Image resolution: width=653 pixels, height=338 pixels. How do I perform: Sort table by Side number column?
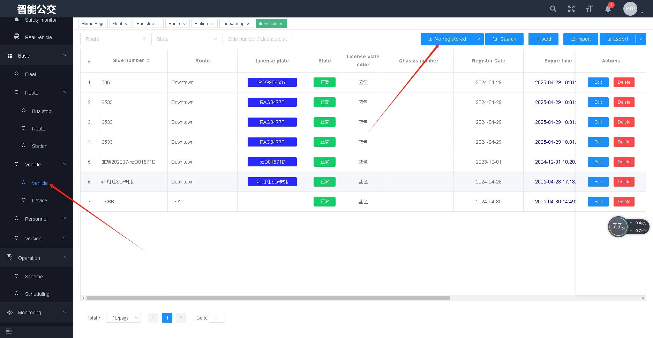click(148, 60)
